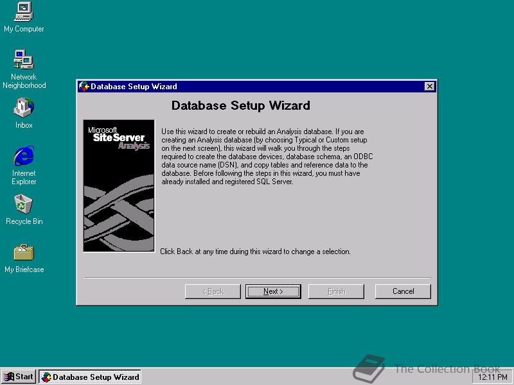Image resolution: width=514 pixels, height=385 pixels.
Task: Open the Start menu
Action: tap(19, 377)
